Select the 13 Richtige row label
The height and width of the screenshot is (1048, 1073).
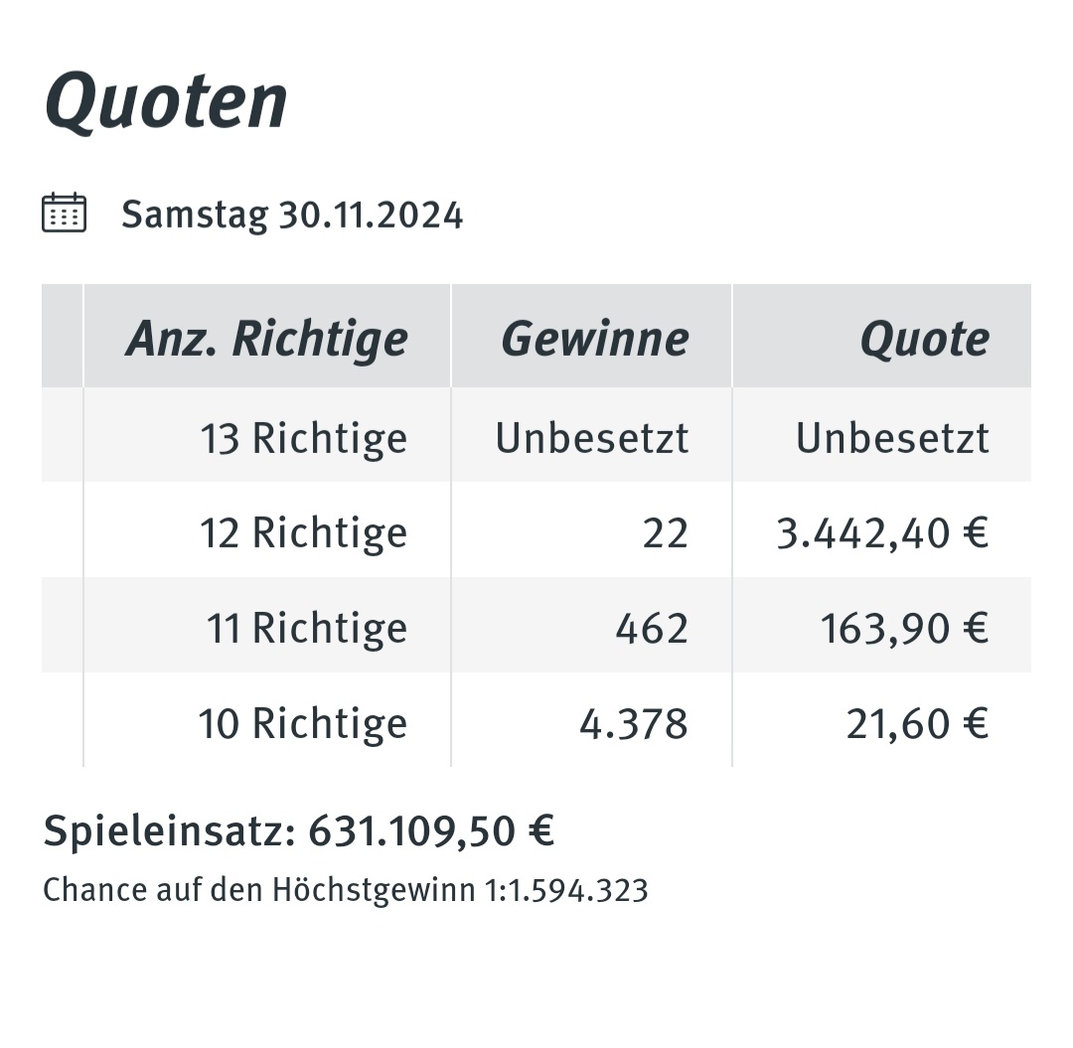(304, 438)
